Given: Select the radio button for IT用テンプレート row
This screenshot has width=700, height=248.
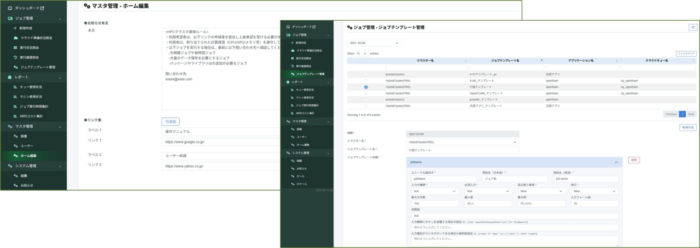Looking at the screenshot, I should click(x=366, y=87).
